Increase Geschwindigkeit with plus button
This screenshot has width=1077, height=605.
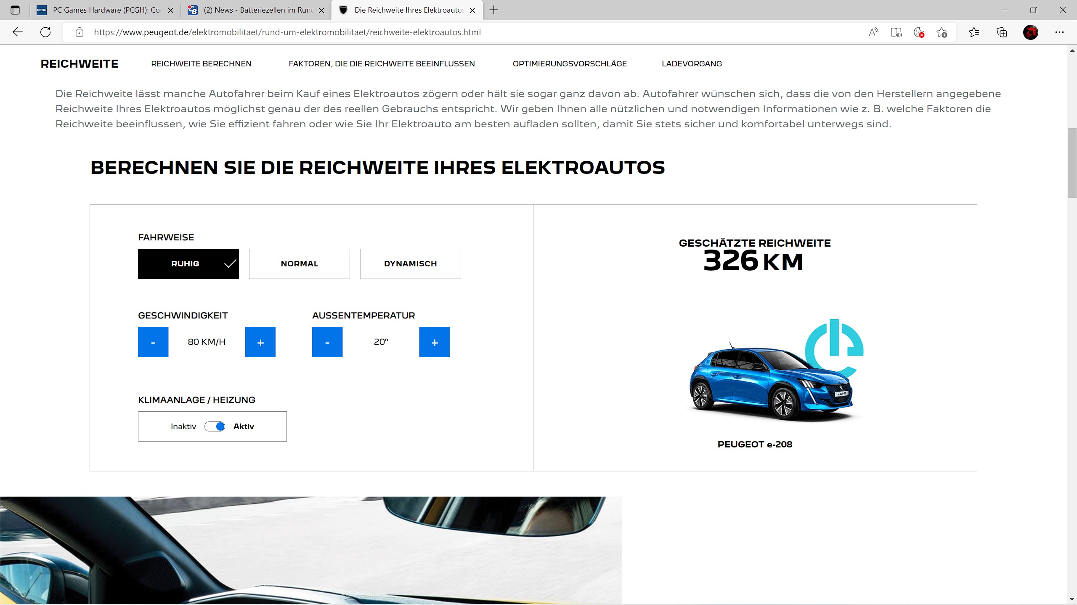click(260, 342)
